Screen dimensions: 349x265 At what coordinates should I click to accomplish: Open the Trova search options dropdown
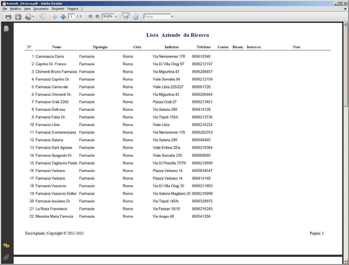coord(172,17)
